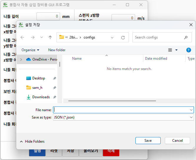The image size is (196, 160).
Task: Refresh the configs folder view
Action: 123,37
